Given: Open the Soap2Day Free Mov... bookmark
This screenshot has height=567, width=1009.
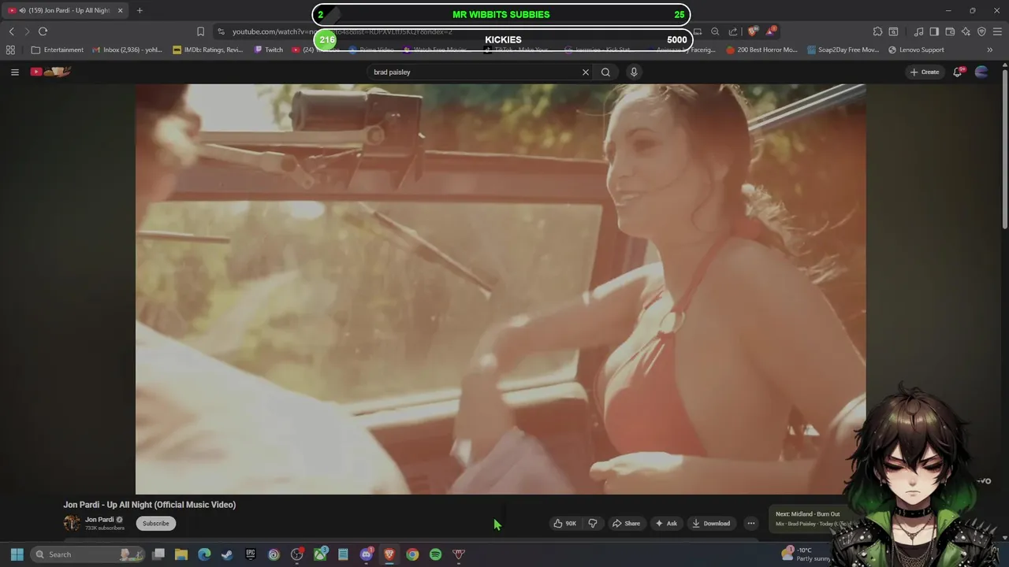Looking at the screenshot, I should pos(843,50).
